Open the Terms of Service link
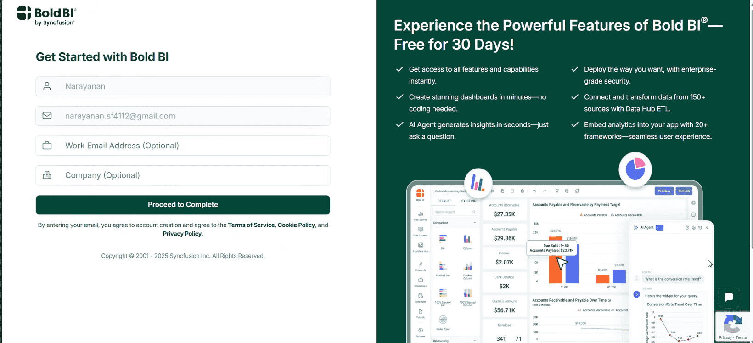The image size is (753, 343). (x=251, y=225)
